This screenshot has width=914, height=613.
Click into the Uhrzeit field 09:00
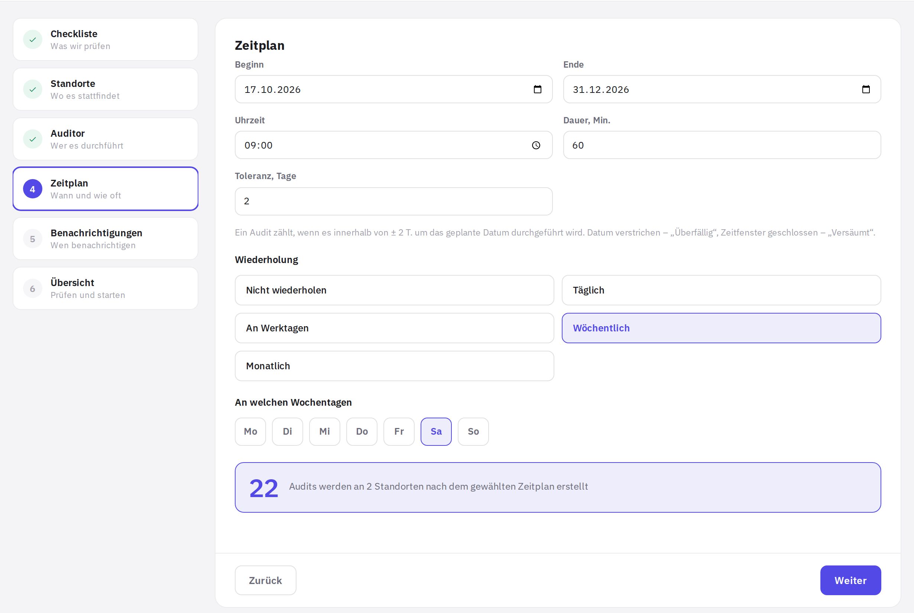click(394, 145)
